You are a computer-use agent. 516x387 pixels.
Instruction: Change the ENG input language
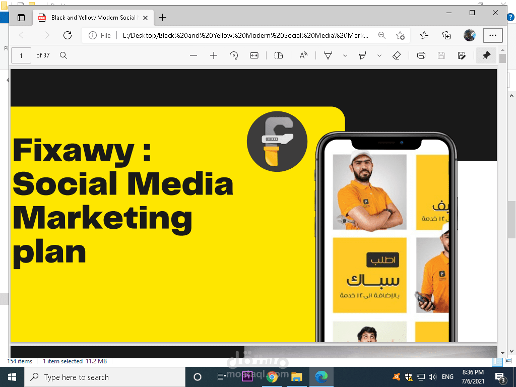click(447, 377)
